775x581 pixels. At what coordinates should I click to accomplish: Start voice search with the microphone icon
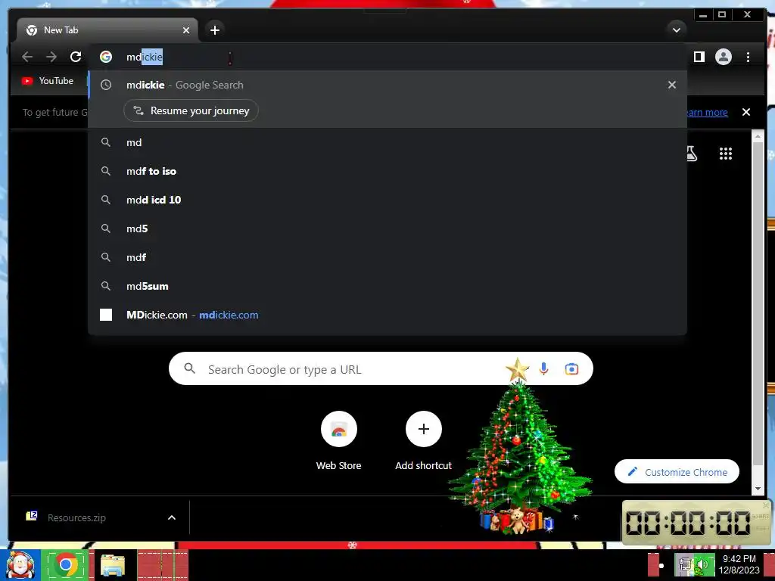[x=543, y=368]
